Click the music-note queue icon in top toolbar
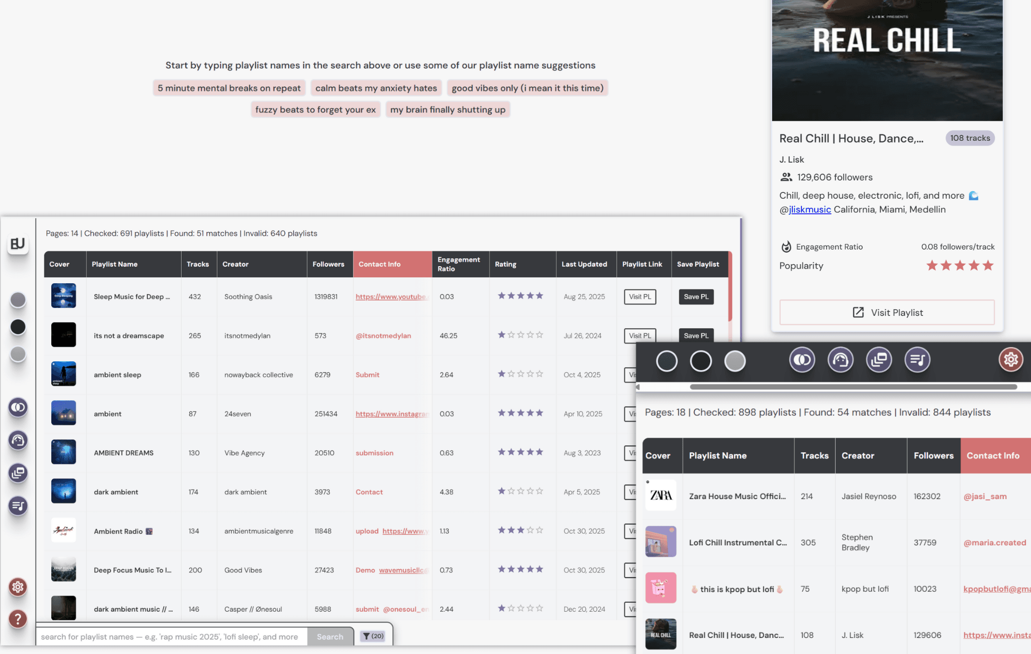 917,360
